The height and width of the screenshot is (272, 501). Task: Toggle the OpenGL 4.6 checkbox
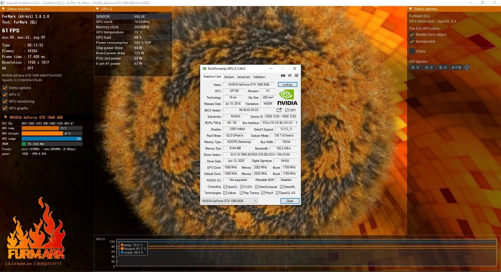277,193
